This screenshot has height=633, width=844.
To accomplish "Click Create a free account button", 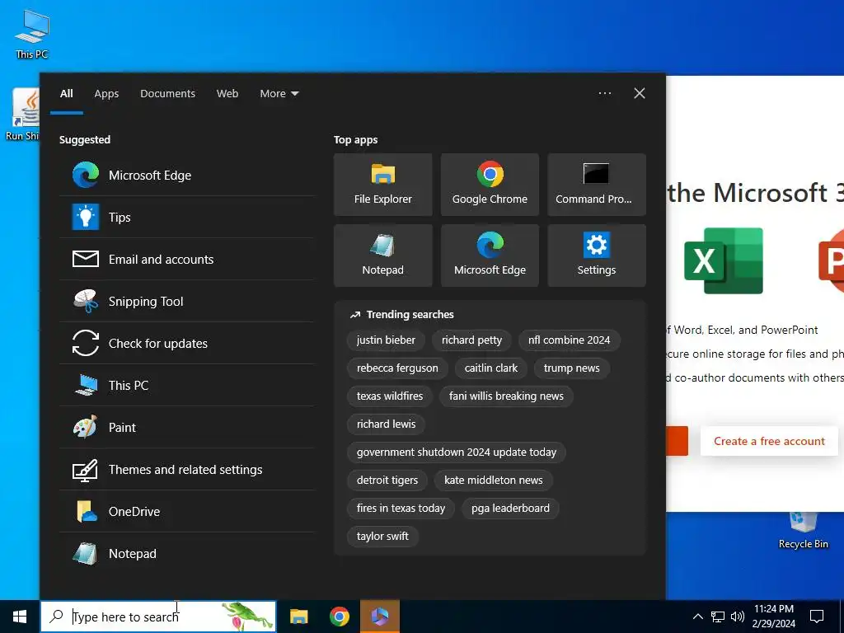I will [769, 442].
